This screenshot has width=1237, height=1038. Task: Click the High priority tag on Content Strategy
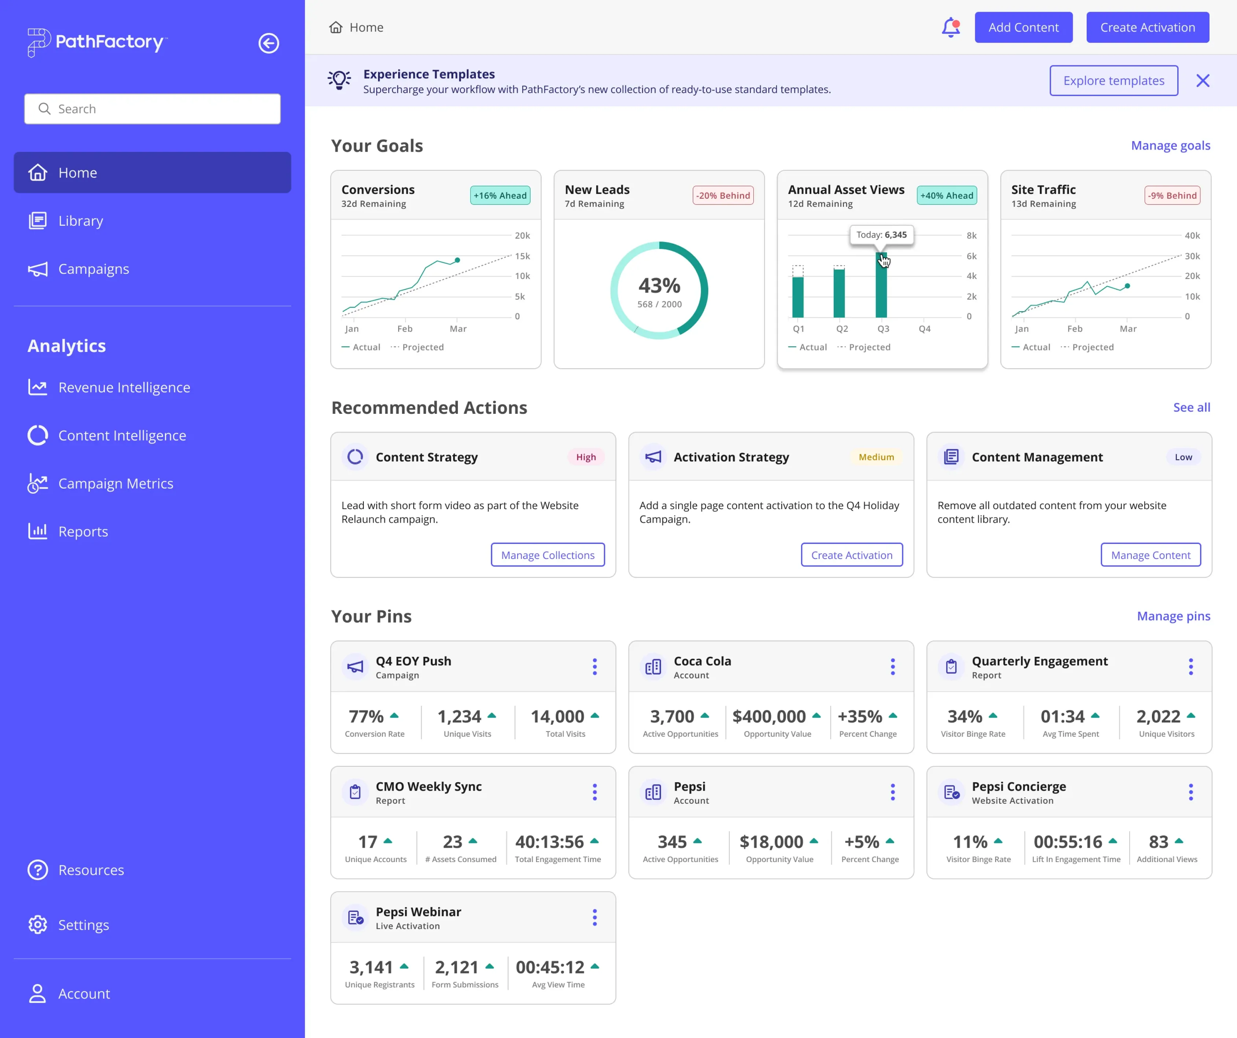(x=586, y=457)
